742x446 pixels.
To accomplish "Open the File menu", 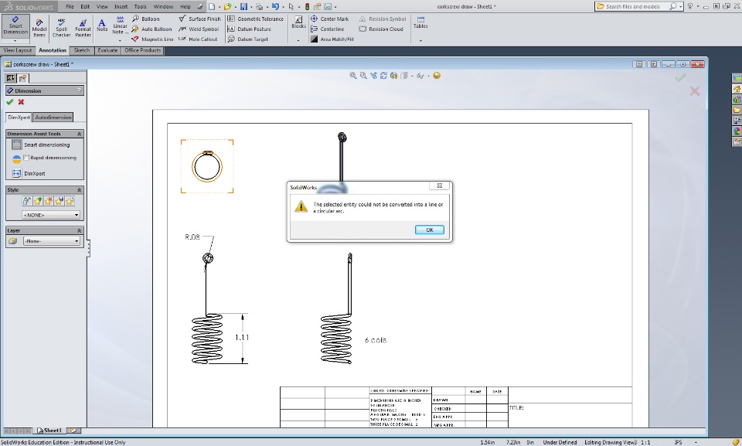I will pos(70,7).
